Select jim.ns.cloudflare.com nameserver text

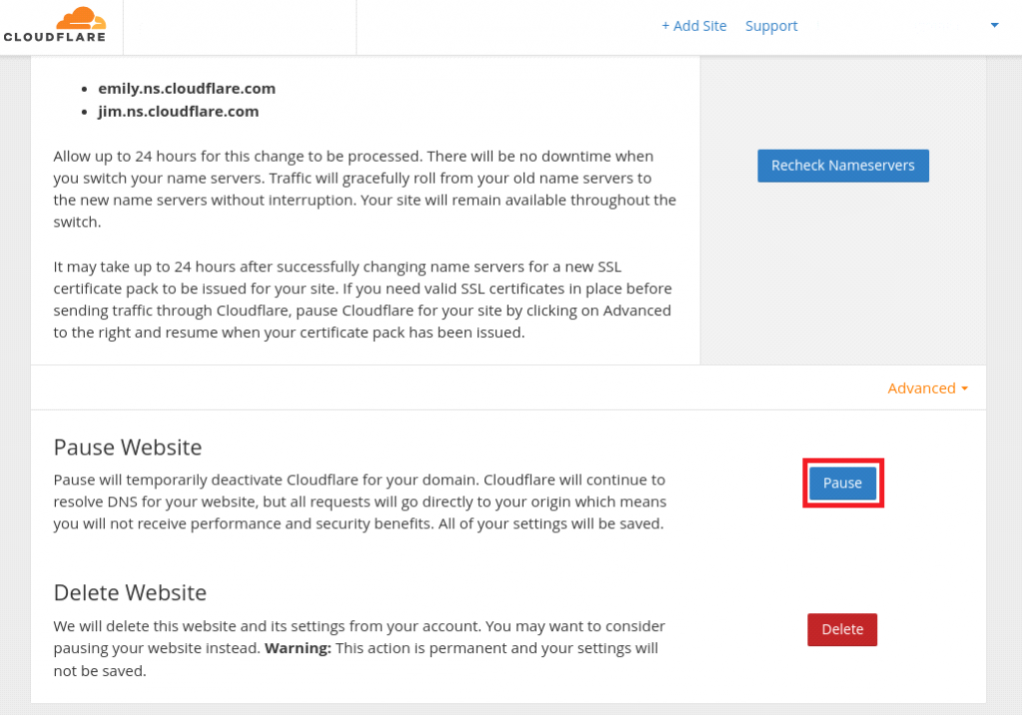[x=178, y=112]
